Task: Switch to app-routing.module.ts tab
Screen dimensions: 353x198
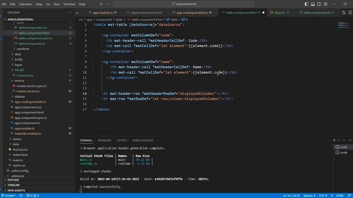Action: tap(192, 13)
